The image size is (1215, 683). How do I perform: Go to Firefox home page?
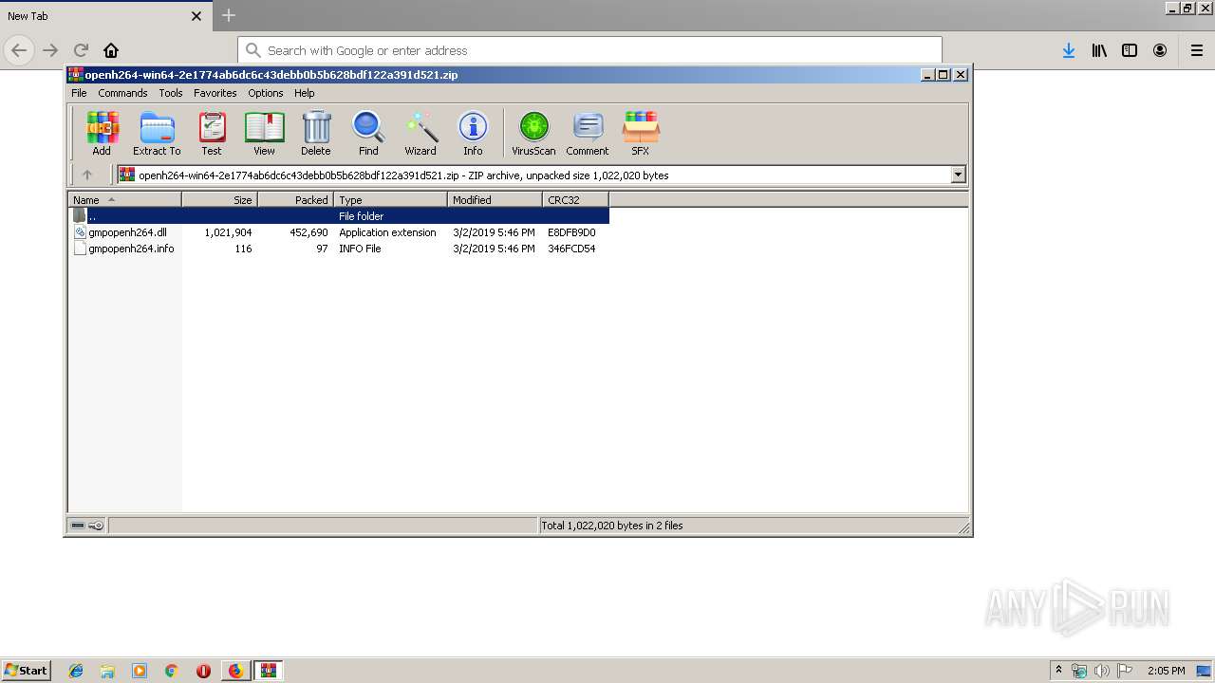[x=111, y=50]
